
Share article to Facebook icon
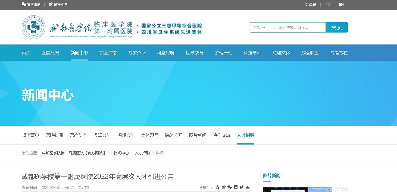pos(236,187)
